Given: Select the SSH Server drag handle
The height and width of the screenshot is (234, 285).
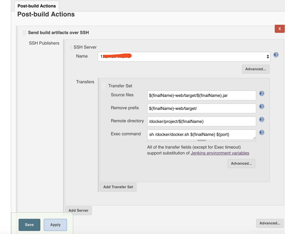Looking at the screenshot, I should [x=69, y=47].
